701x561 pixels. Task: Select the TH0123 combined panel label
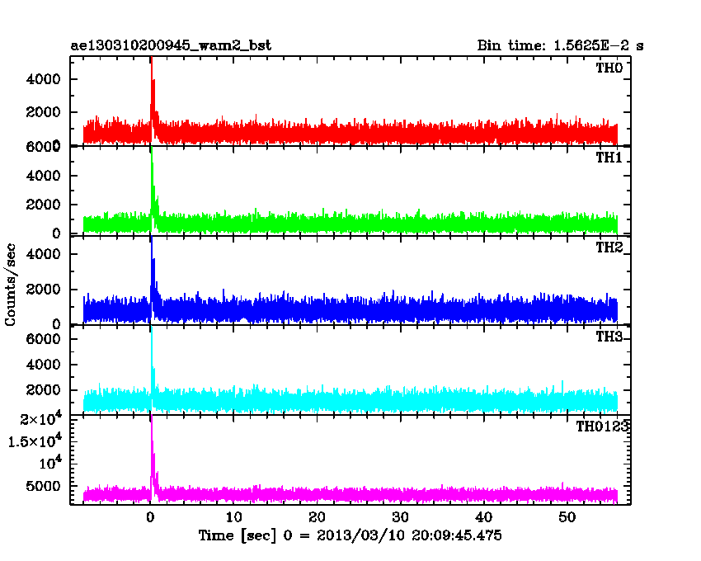[602, 427]
